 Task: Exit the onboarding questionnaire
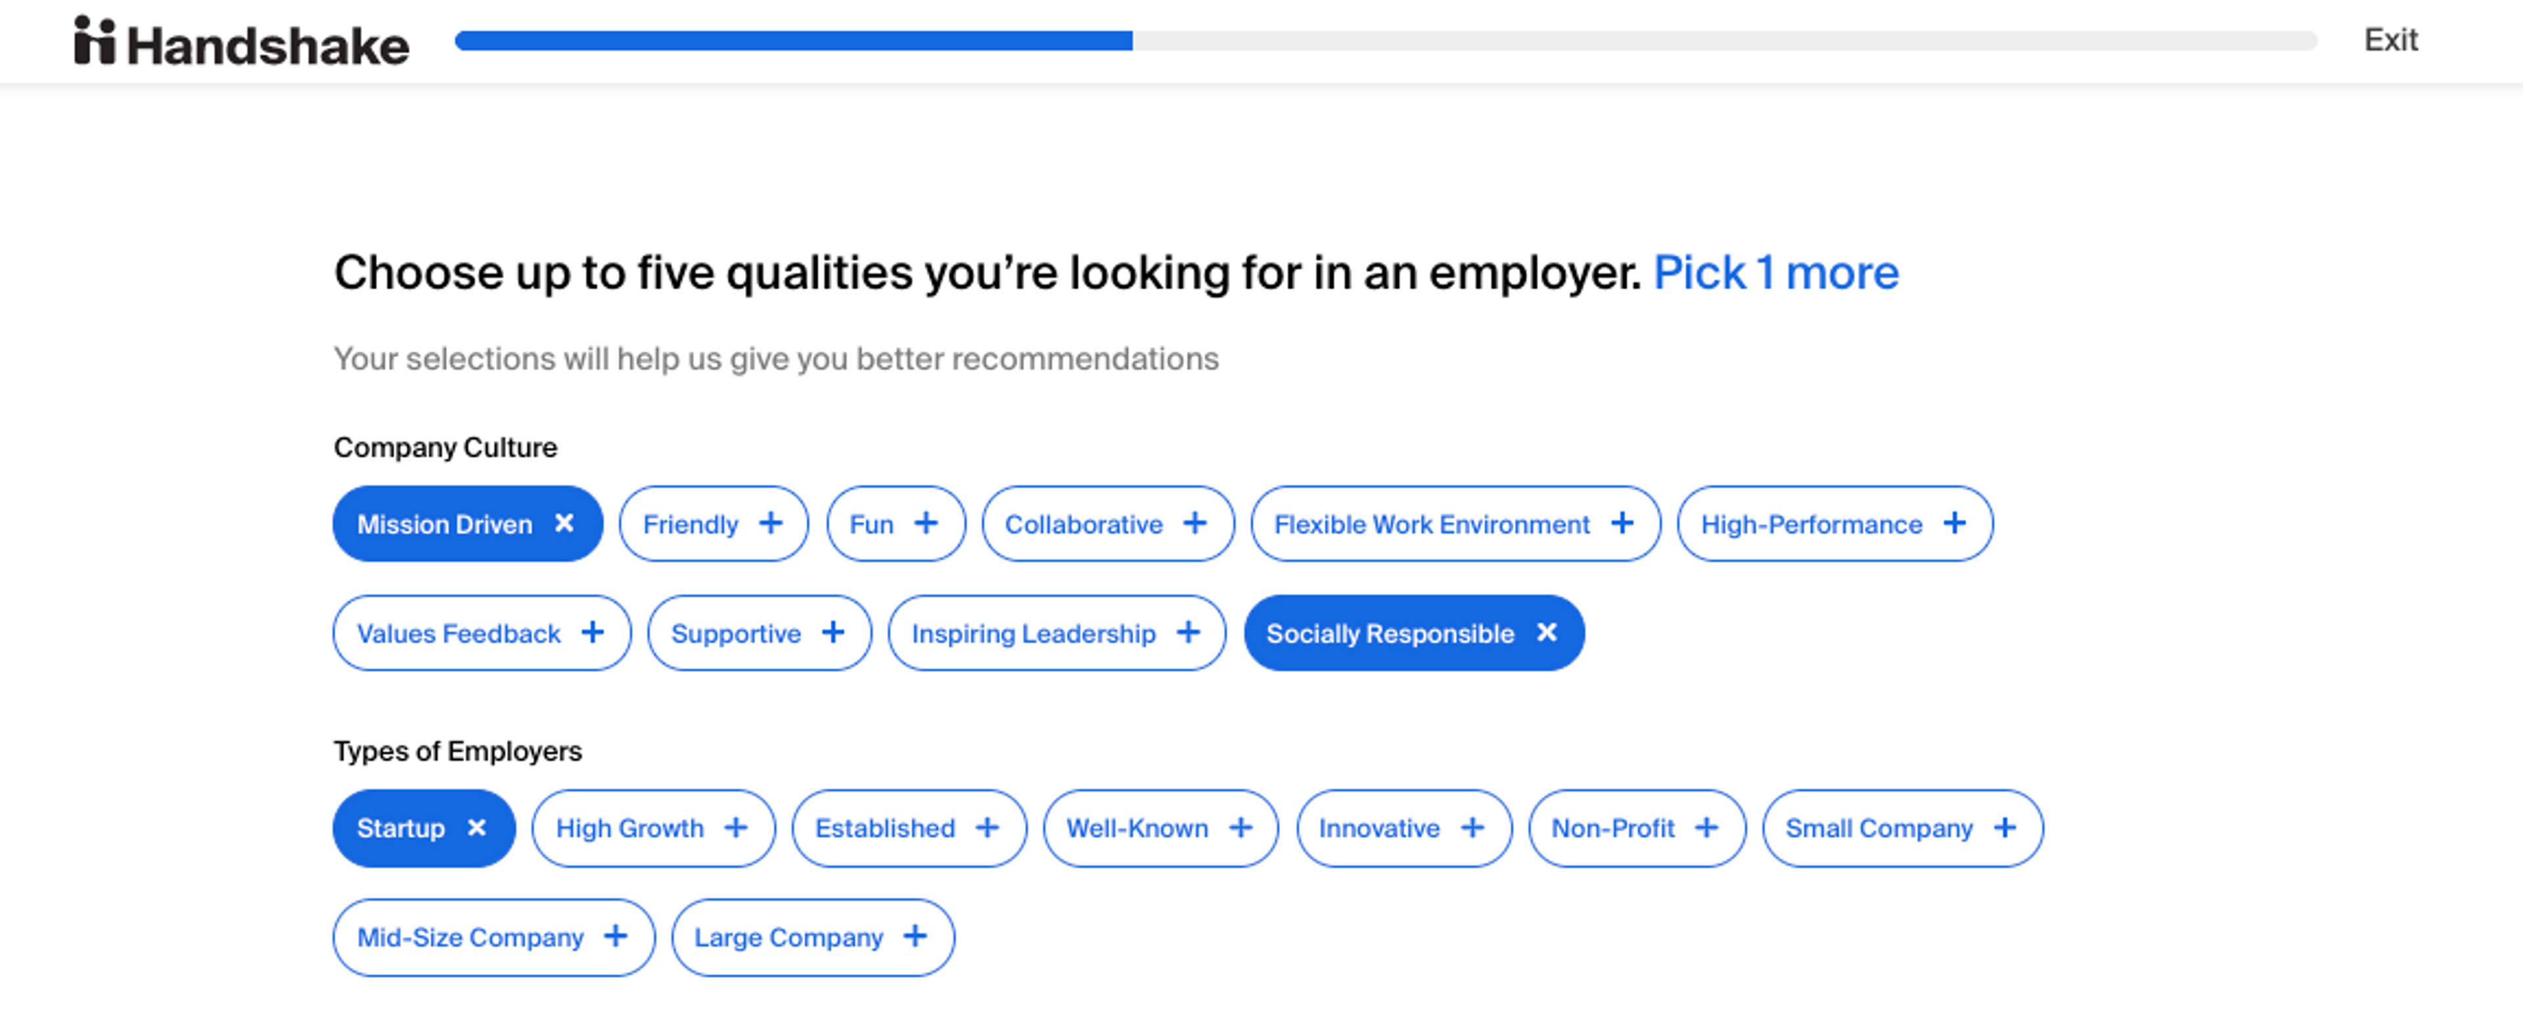[2390, 40]
